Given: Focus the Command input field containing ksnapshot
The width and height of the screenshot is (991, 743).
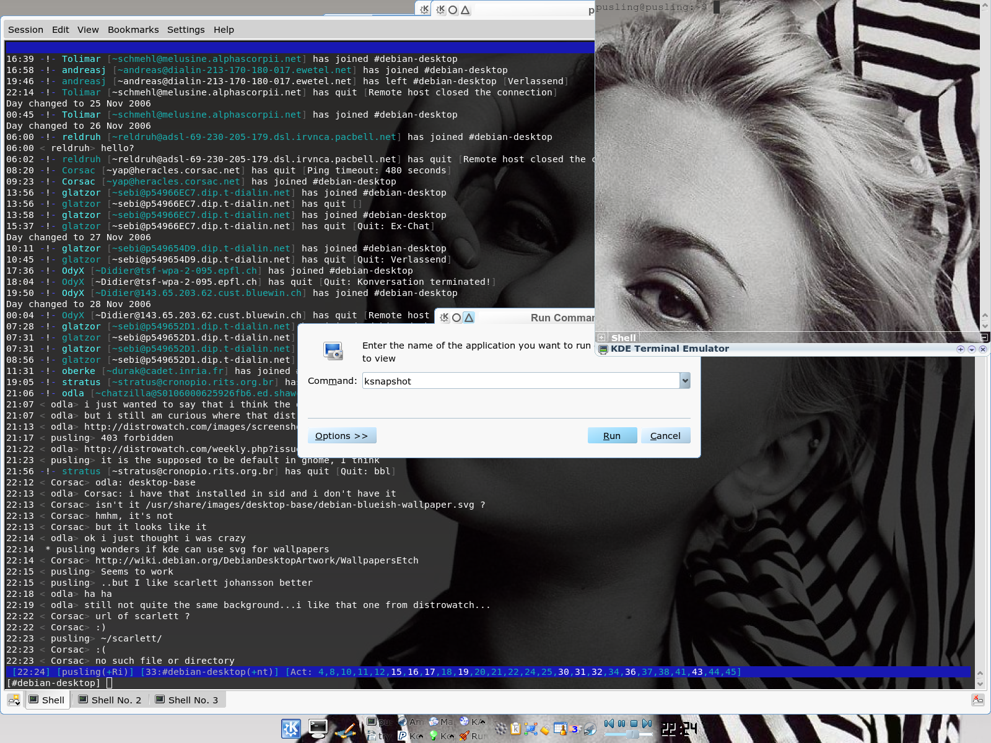Looking at the screenshot, I should pyautogui.click(x=521, y=381).
